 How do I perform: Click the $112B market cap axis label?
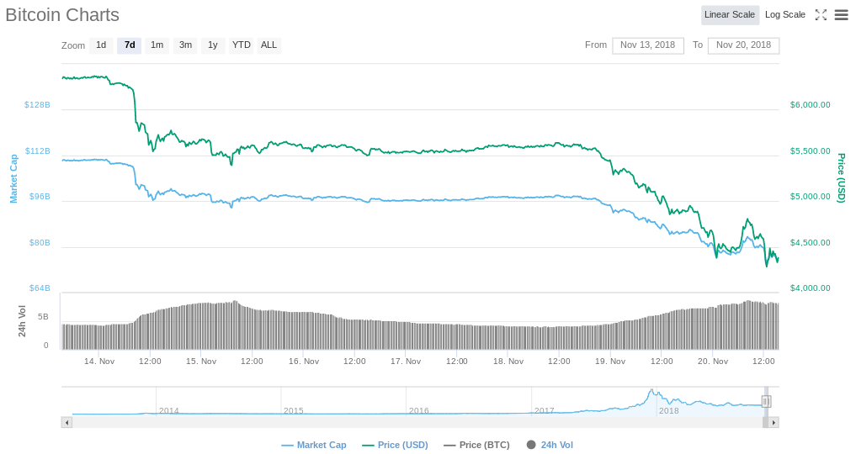pyautogui.click(x=37, y=151)
